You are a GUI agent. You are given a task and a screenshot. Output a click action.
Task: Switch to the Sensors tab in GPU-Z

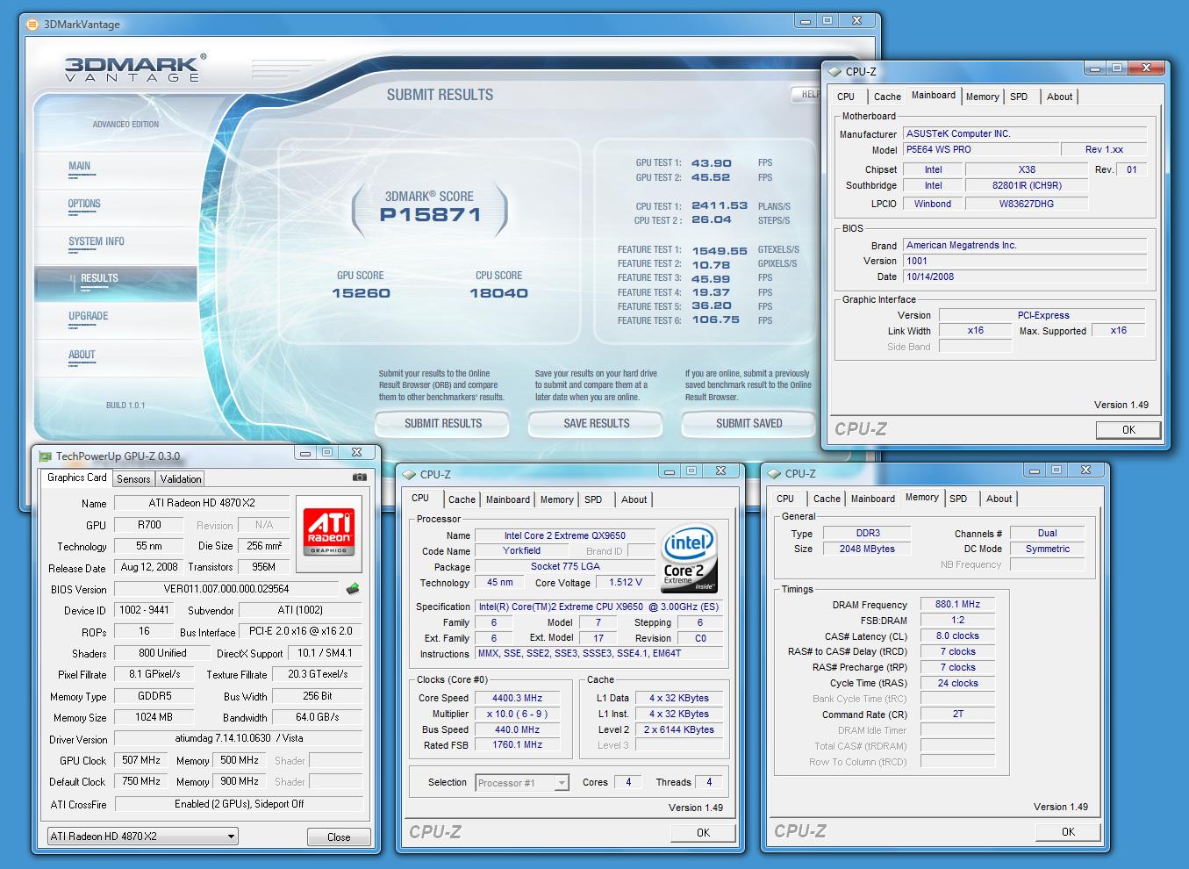(133, 479)
